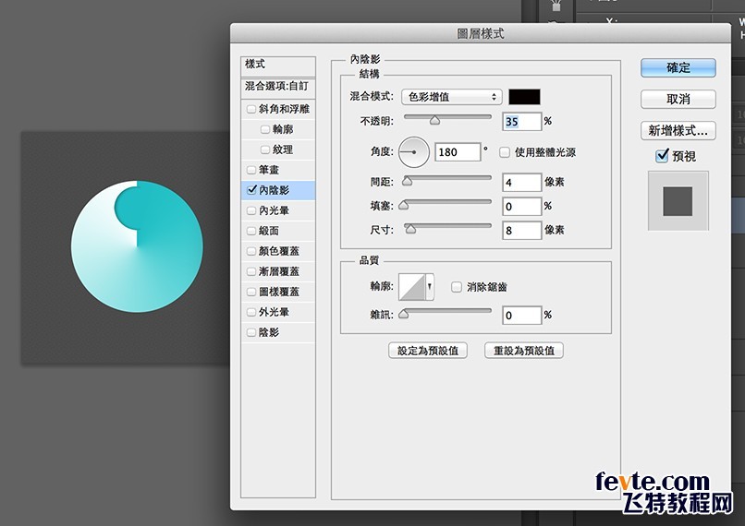Click the angle field showing 180
Screen dimensions: 745x526
(458, 152)
